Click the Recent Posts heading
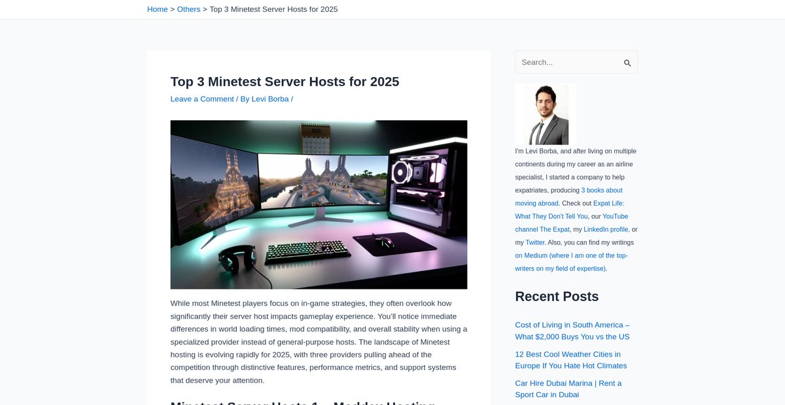Screen dimensions: 785x405 (557, 296)
